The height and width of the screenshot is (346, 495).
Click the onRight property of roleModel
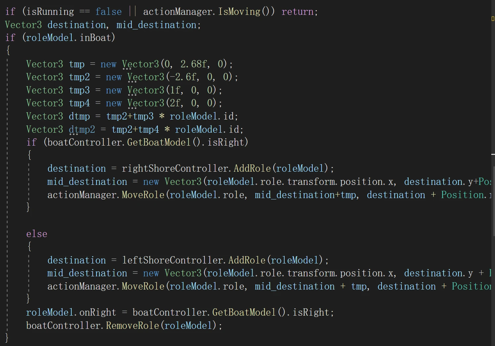98,312
